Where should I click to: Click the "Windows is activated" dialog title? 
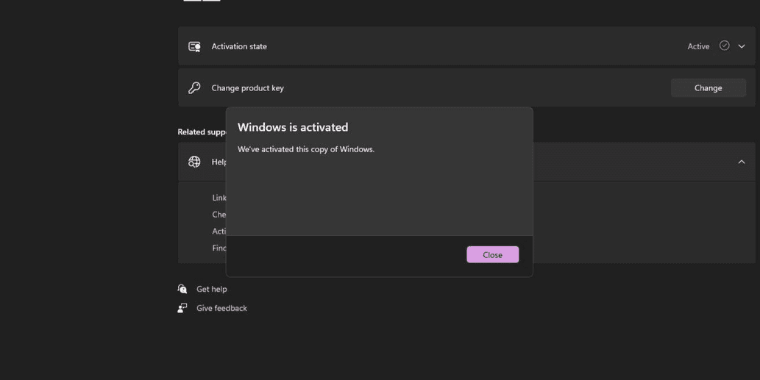[293, 127]
